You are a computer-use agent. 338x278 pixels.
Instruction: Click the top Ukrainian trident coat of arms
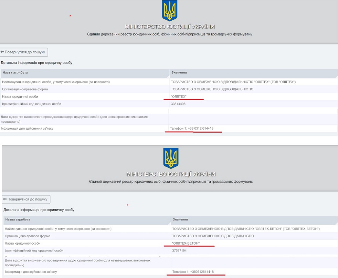coord(169,11)
